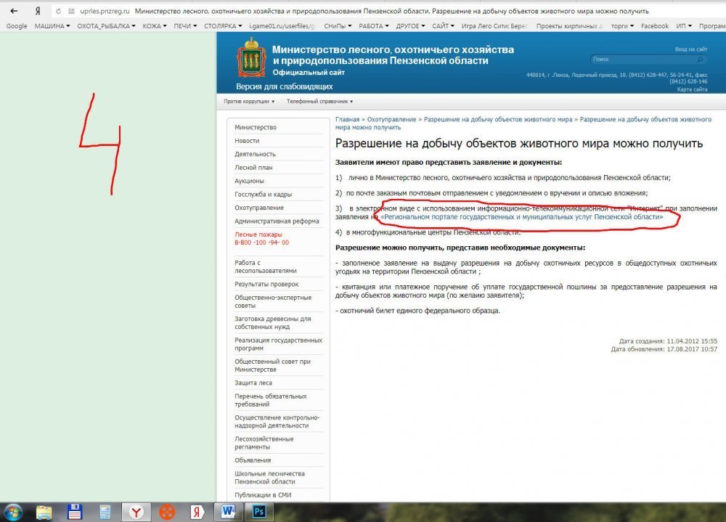The height and width of the screenshot is (522, 726).
Task: Open the Охотуправление sidebar menu item
Action: [x=259, y=208]
